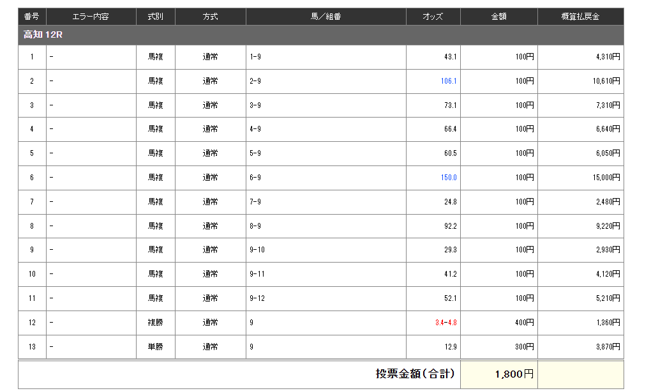Image resolution: width=651 pixels, height=391 pixels.
Task: Select the 1,800円 total amount
Action: (x=514, y=374)
